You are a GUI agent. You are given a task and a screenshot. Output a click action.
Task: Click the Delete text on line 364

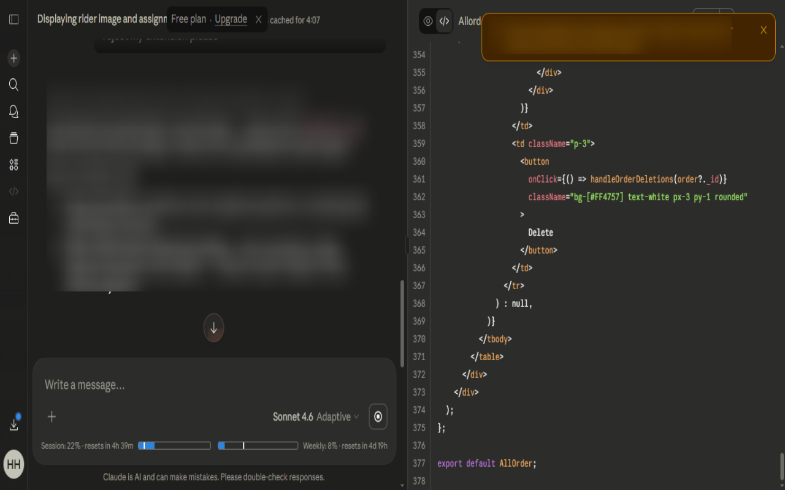(540, 232)
